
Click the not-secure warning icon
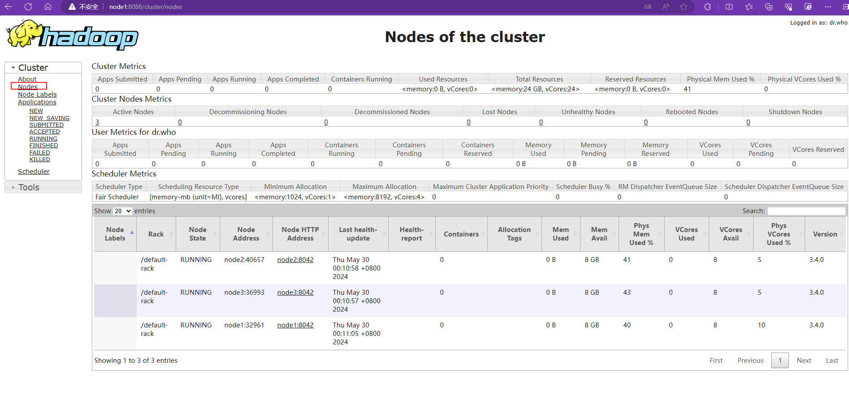coord(72,7)
